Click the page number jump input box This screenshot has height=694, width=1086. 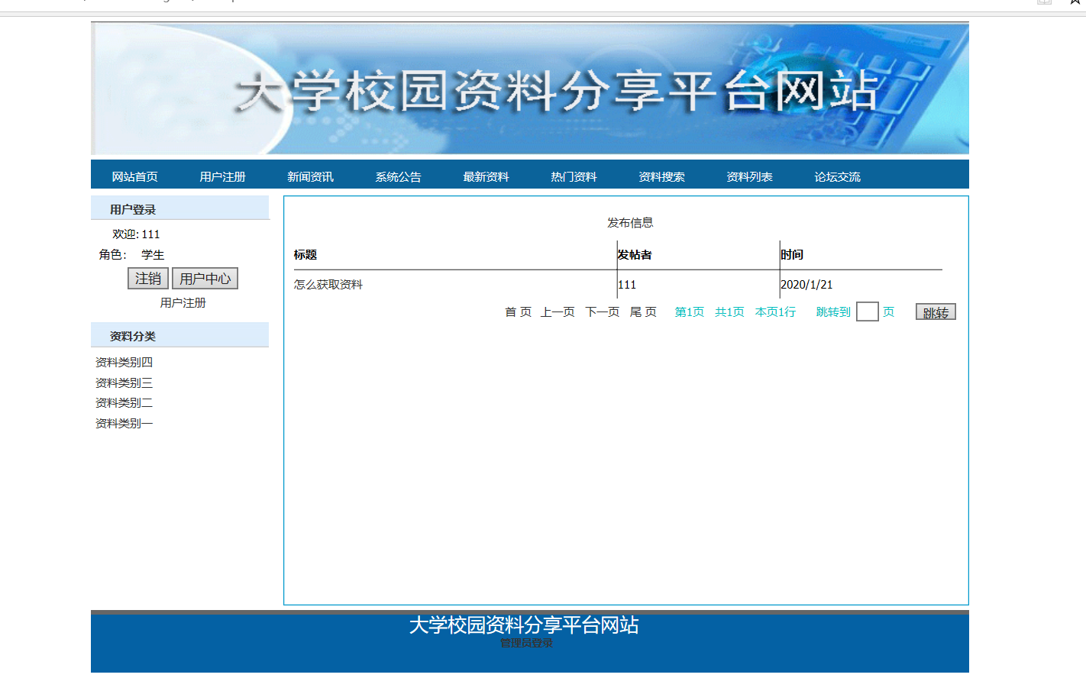[867, 311]
